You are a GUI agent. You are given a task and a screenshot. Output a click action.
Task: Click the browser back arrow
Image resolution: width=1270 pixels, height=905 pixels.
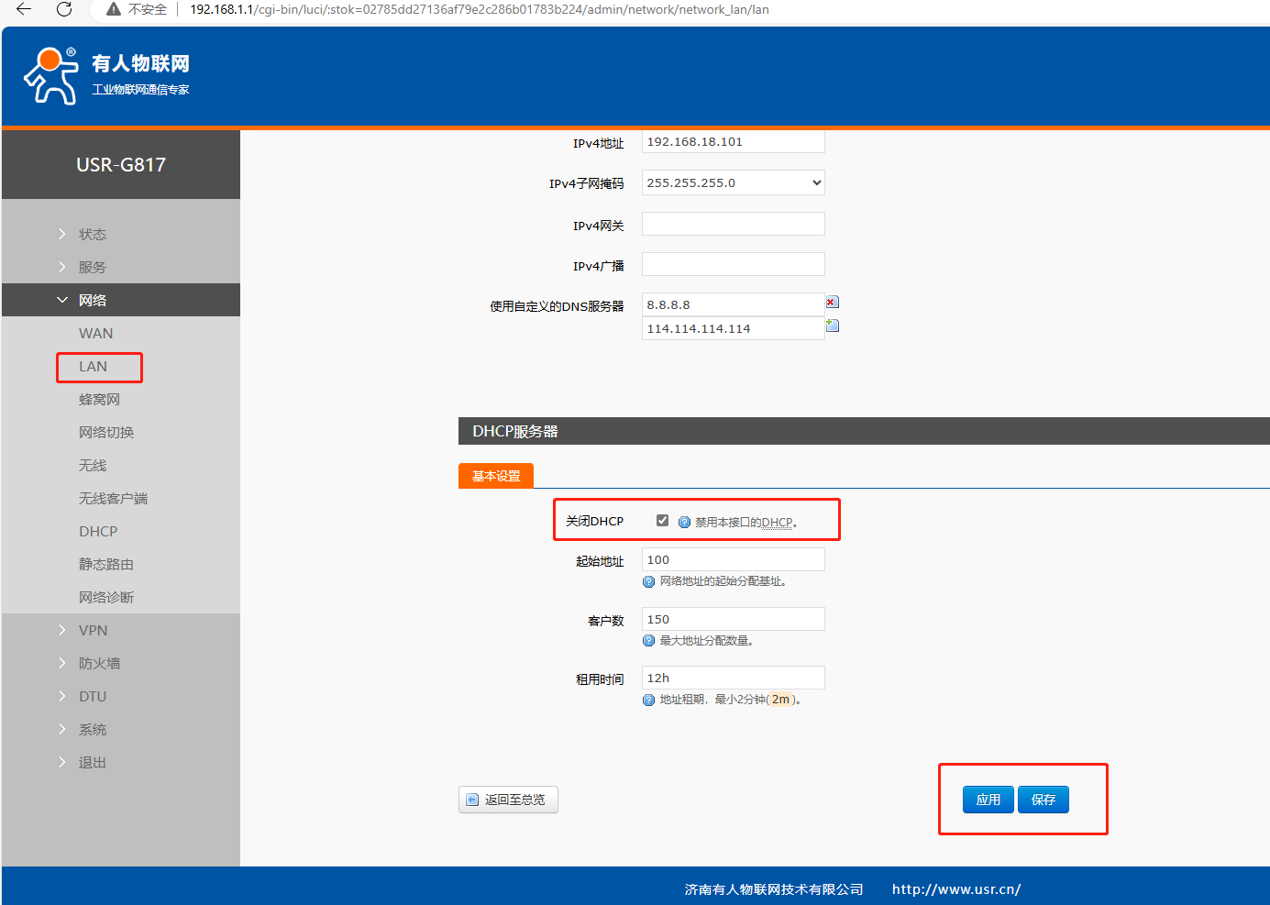(24, 9)
